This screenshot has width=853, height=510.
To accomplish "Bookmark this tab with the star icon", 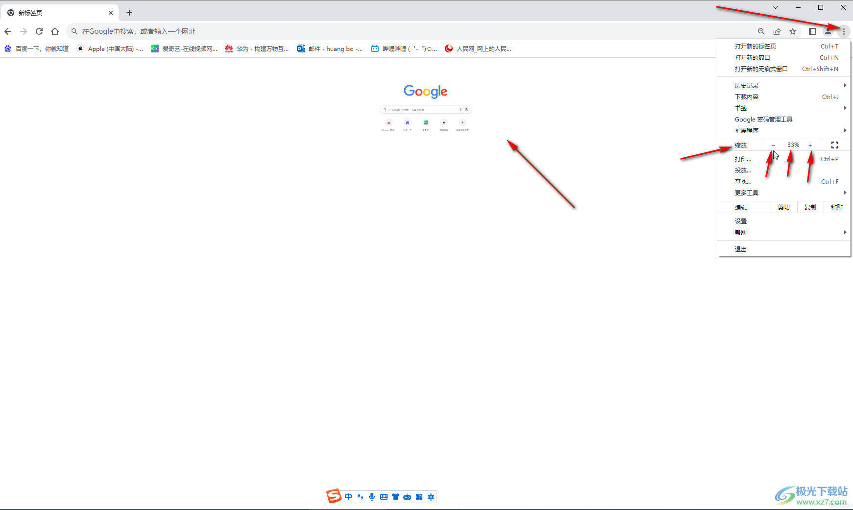I will (x=793, y=31).
